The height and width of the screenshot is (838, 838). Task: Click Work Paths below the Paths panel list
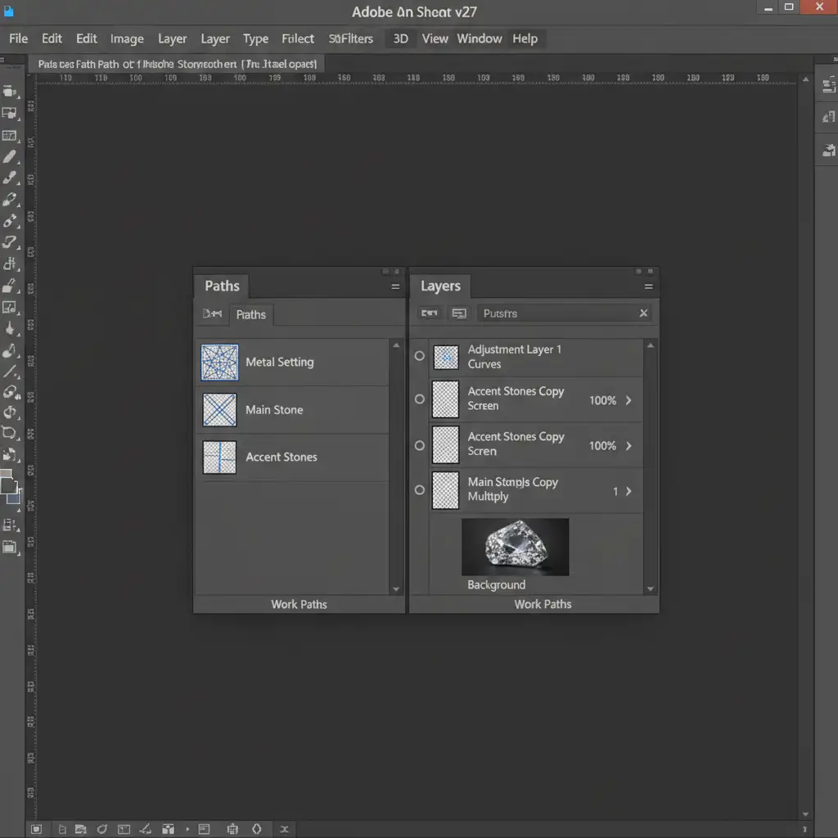pos(299,604)
